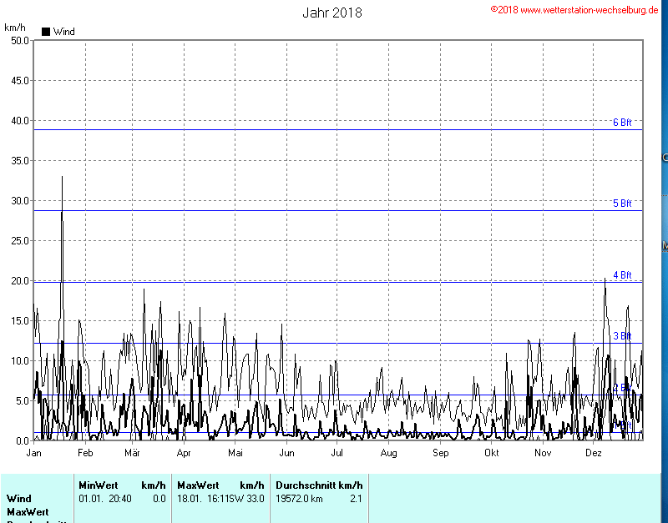
Task: Click the 'Aug' month label
Action: click(x=388, y=453)
